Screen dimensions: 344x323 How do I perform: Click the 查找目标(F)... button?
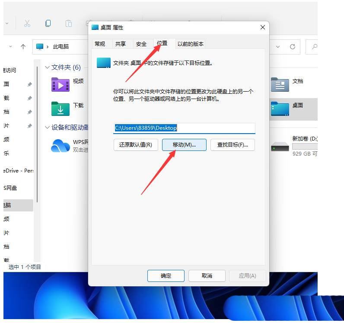(x=233, y=145)
